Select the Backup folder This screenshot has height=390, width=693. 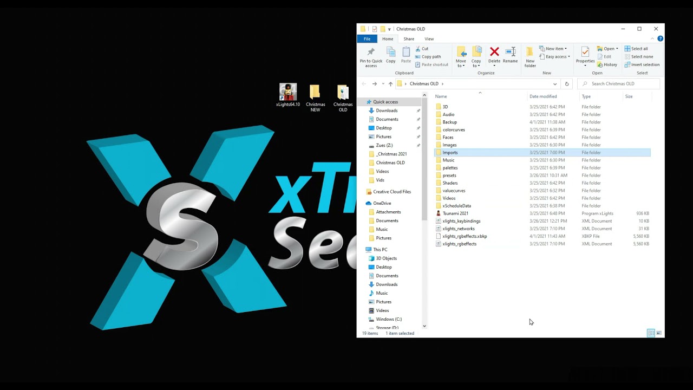(449, 122)
